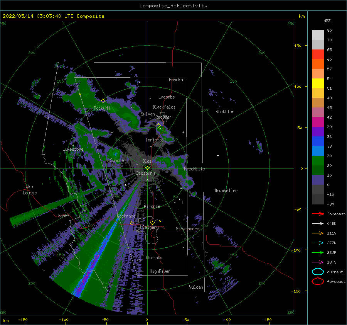Viewport: 347px width, 325px height.
Task: Click the red forecast ellipse legend icon
Action: pos(318,281)
